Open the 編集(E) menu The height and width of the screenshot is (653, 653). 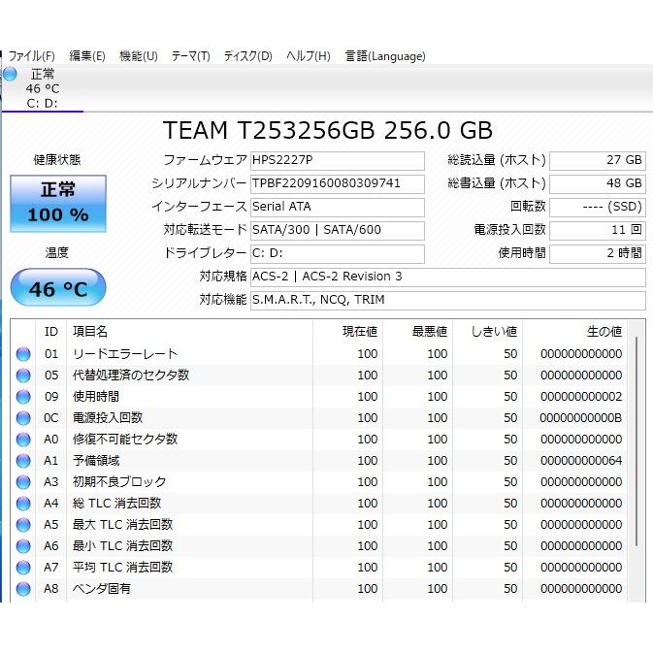coord(87,56)
